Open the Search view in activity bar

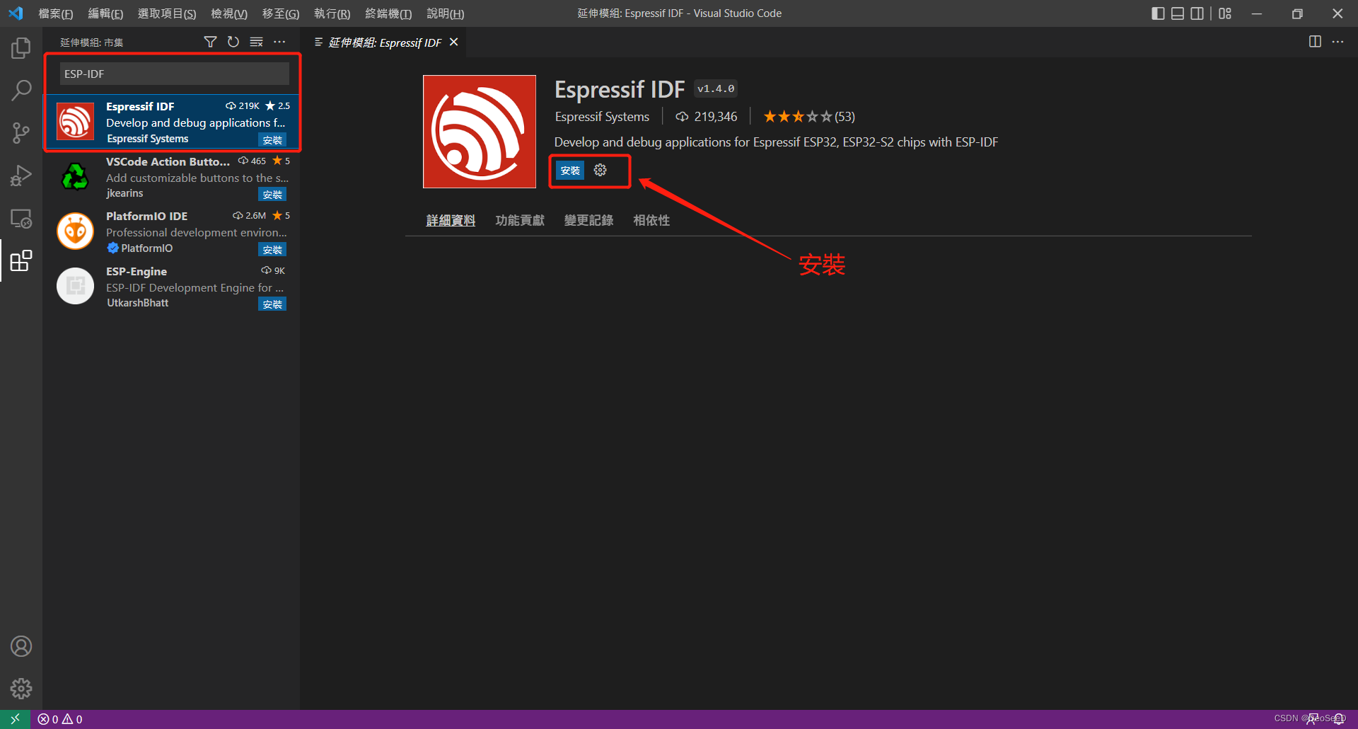[x=21, y=91]
